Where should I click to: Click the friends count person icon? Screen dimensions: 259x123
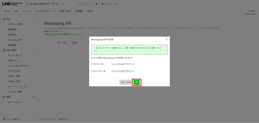pyautogui.click(x=96, y=4)
